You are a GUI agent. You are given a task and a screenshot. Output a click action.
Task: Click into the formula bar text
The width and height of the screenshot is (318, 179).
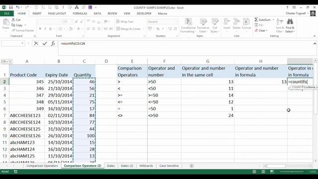click(x=73, y=43)
